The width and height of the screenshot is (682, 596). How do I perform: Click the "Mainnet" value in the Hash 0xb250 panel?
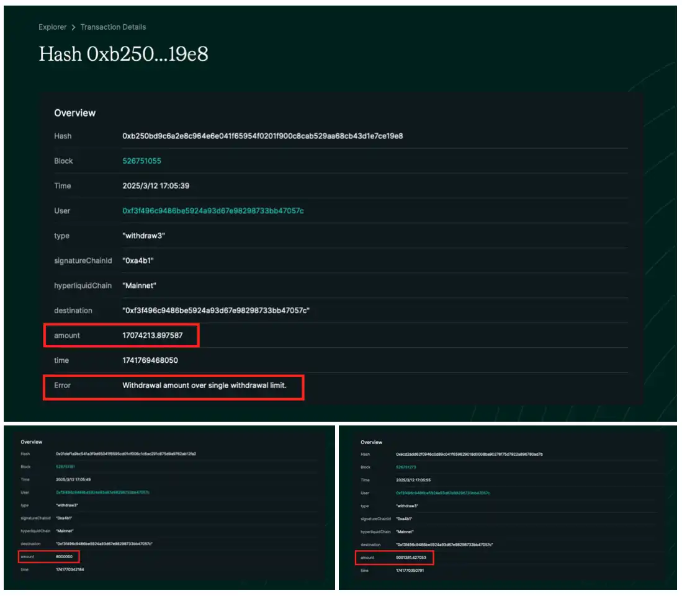pos(141,286)
